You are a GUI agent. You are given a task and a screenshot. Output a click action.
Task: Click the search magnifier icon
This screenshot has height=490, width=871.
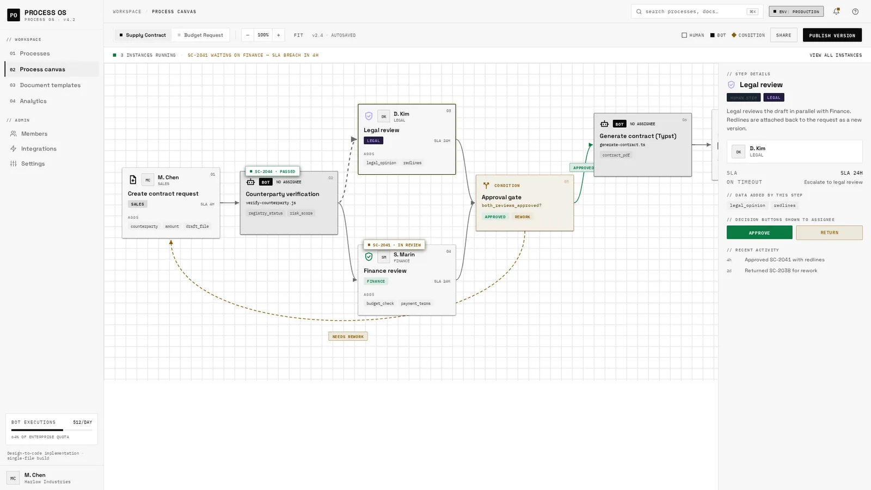pos(639,11)
